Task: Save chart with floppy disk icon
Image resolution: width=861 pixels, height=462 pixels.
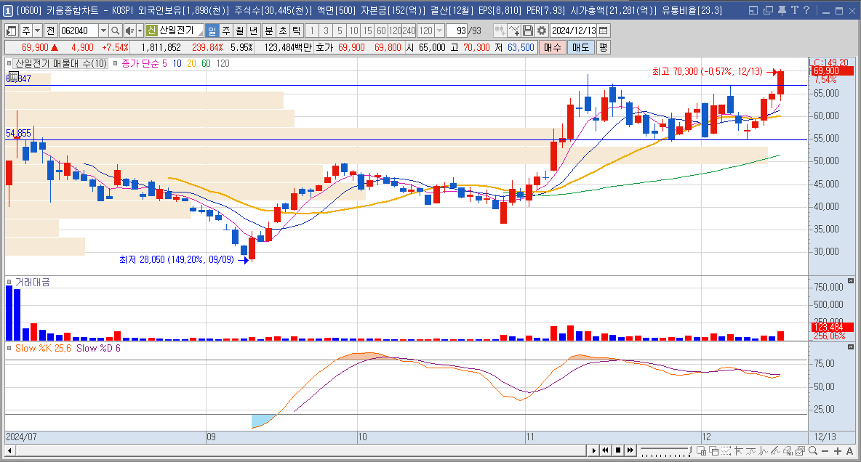Action: [527, 31]
